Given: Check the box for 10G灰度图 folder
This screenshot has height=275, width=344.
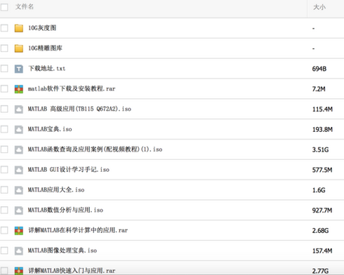Looking at the screenshot, I should (4, 28).
